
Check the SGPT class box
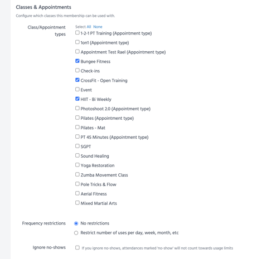click(78, 146)
